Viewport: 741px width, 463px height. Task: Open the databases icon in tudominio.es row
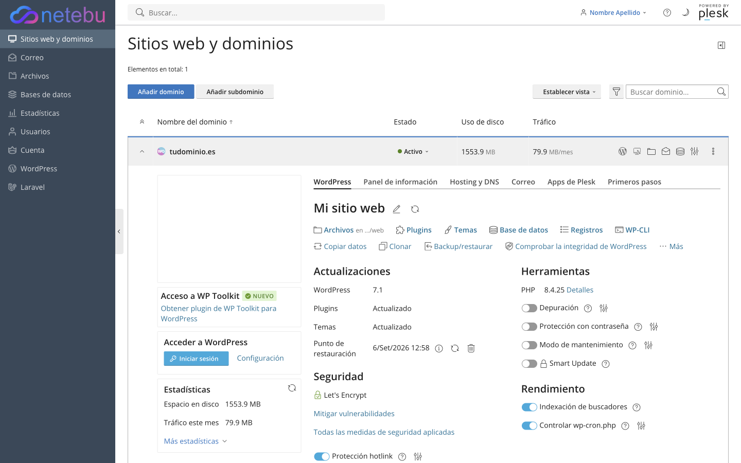pos(680,151)
